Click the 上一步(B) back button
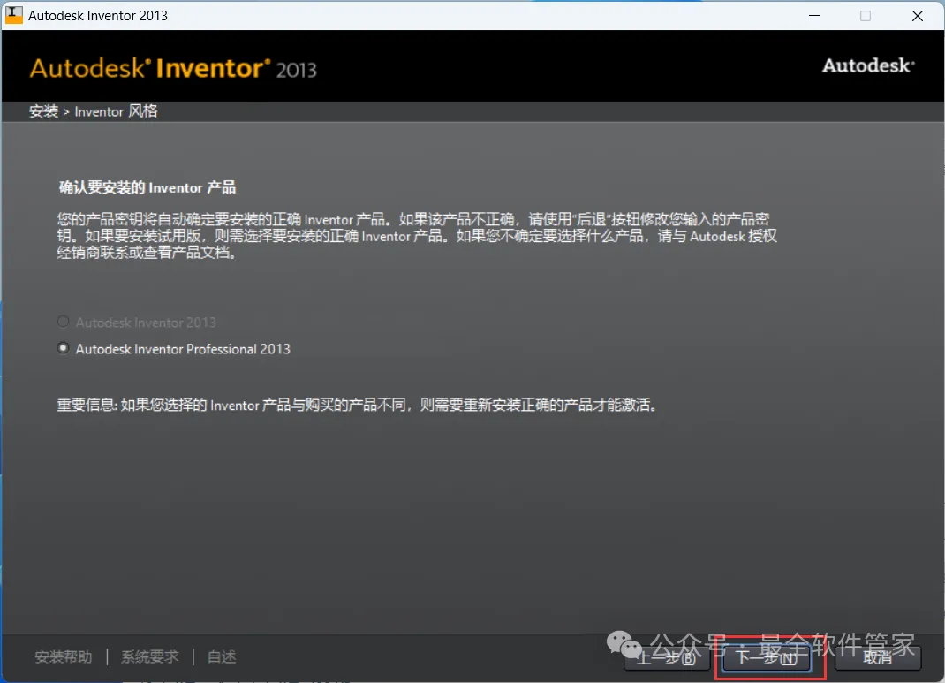This screenshot has height=683, width=945. (667, 657)
